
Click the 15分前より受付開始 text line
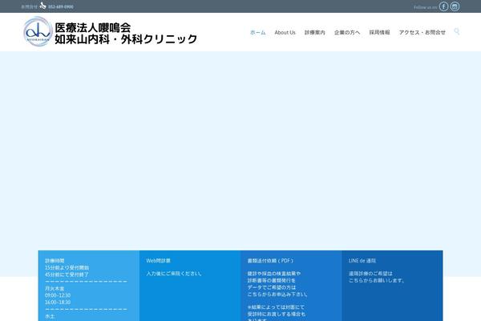[x=67, y=267]
